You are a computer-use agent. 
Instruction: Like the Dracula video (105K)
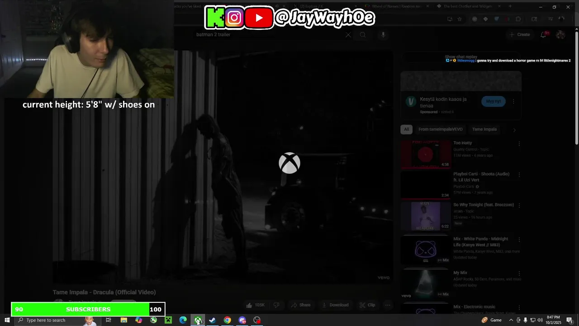[256, 305]
